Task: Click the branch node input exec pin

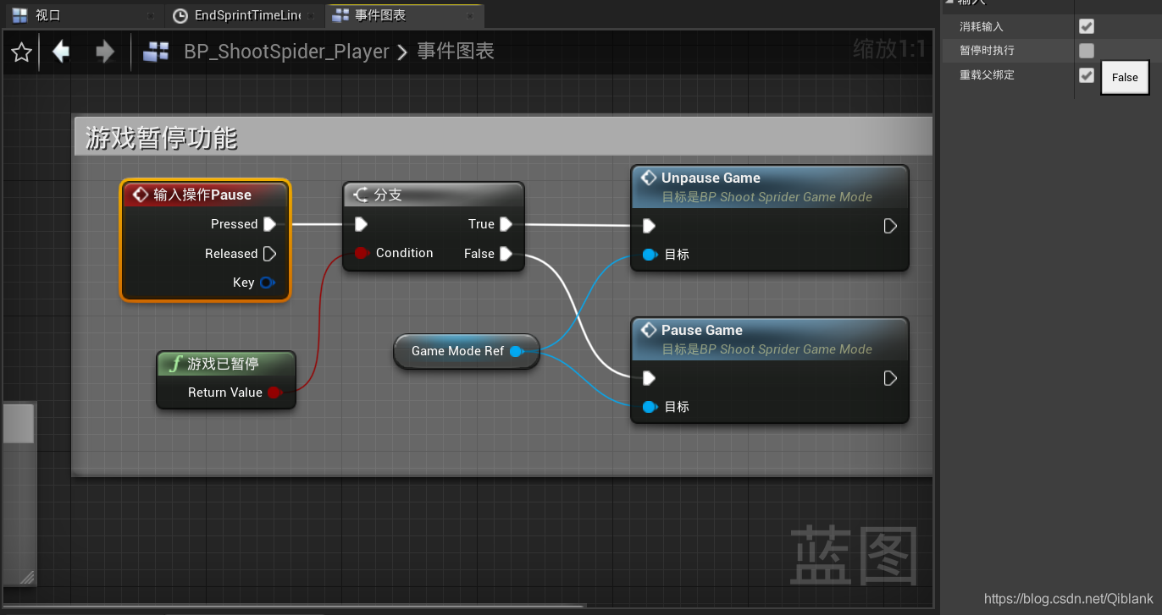Action: pyautogui.click(x=361, y=224)
